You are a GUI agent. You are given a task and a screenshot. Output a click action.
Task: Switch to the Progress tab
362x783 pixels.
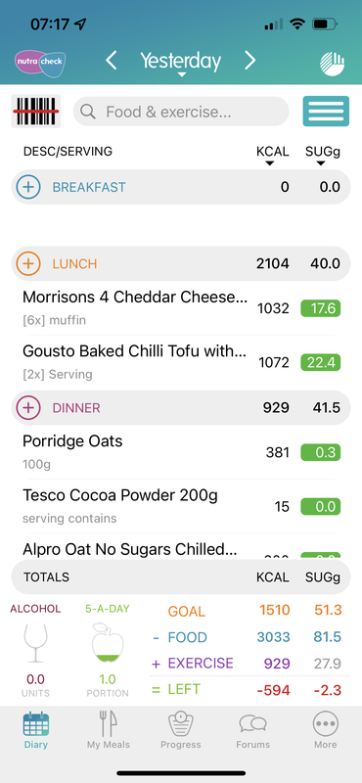click(x=181, y=730)
